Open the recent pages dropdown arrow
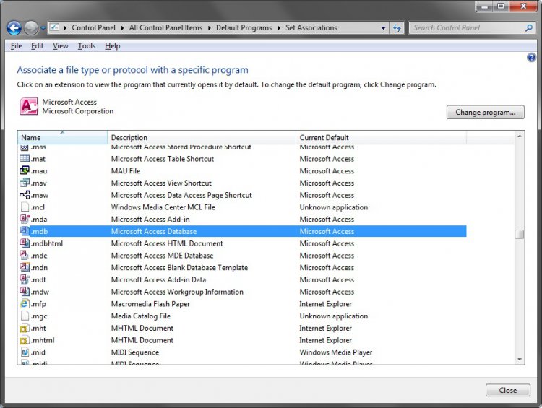 tap(43, 28)
